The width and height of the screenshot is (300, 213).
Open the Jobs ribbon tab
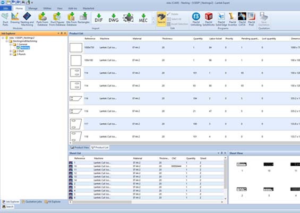point(6,8)
